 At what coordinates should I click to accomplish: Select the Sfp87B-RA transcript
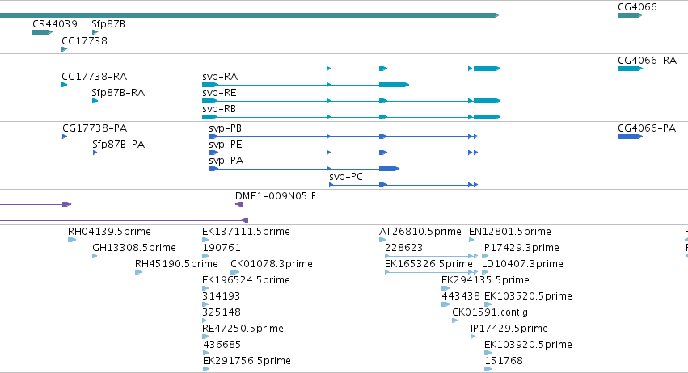click(x=95, y=101)
